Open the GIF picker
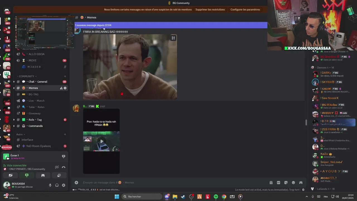This screenshot has height=201, width=357. click(278, 183)
